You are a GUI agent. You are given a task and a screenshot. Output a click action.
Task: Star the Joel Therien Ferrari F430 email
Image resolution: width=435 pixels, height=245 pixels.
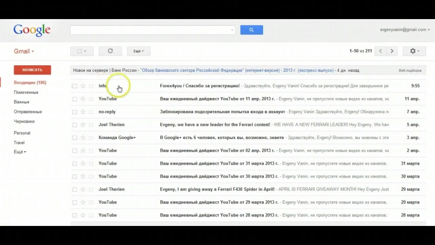pos(83,189)
